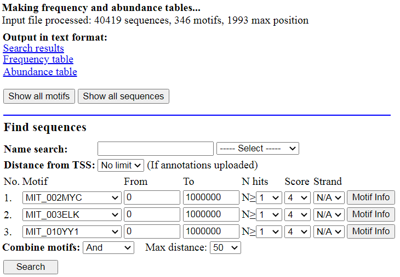Focus the Name search text field

click(156, 149)
